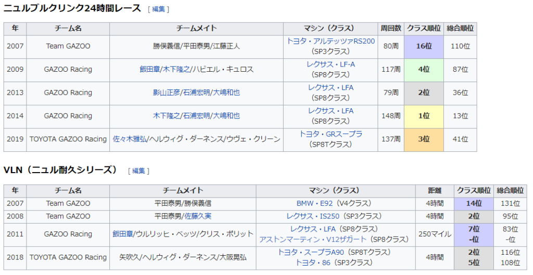Edit the ニュルブルクリンク24時間レース section
The image size is (533, 275).
tap(158, 9)
